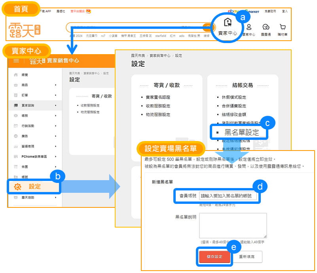Viewport: 317px width, 273px height.
Task: Click the orange search button icon
Action: point(207,27)
